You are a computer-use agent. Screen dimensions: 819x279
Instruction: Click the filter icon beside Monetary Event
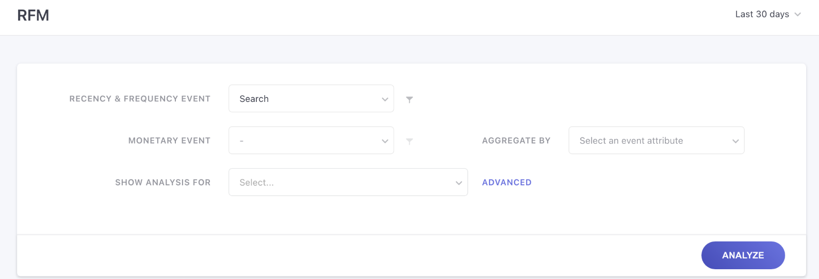click(x=409, y=141)
